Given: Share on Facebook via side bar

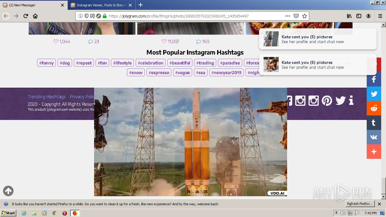Looking at the screenshot, I should click(374, 79).
